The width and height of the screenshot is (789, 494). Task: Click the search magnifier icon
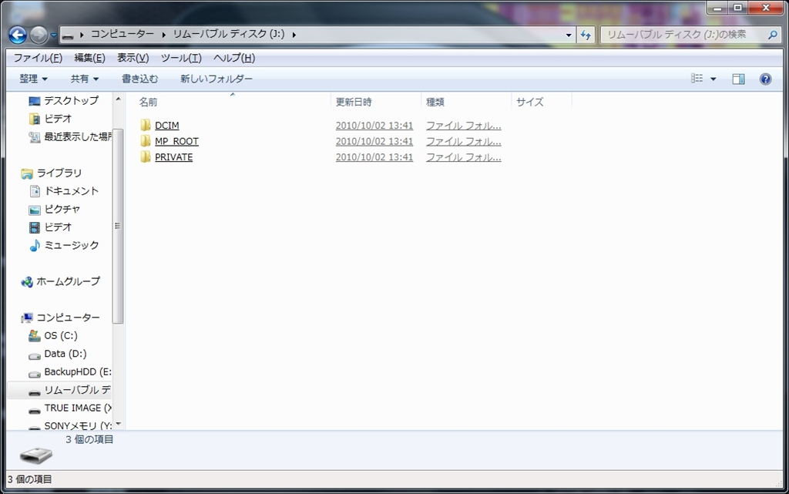coord(772,35)
